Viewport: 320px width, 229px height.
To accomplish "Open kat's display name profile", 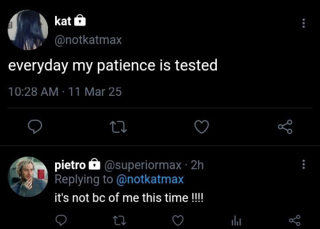I will click(x=63, y=21).
